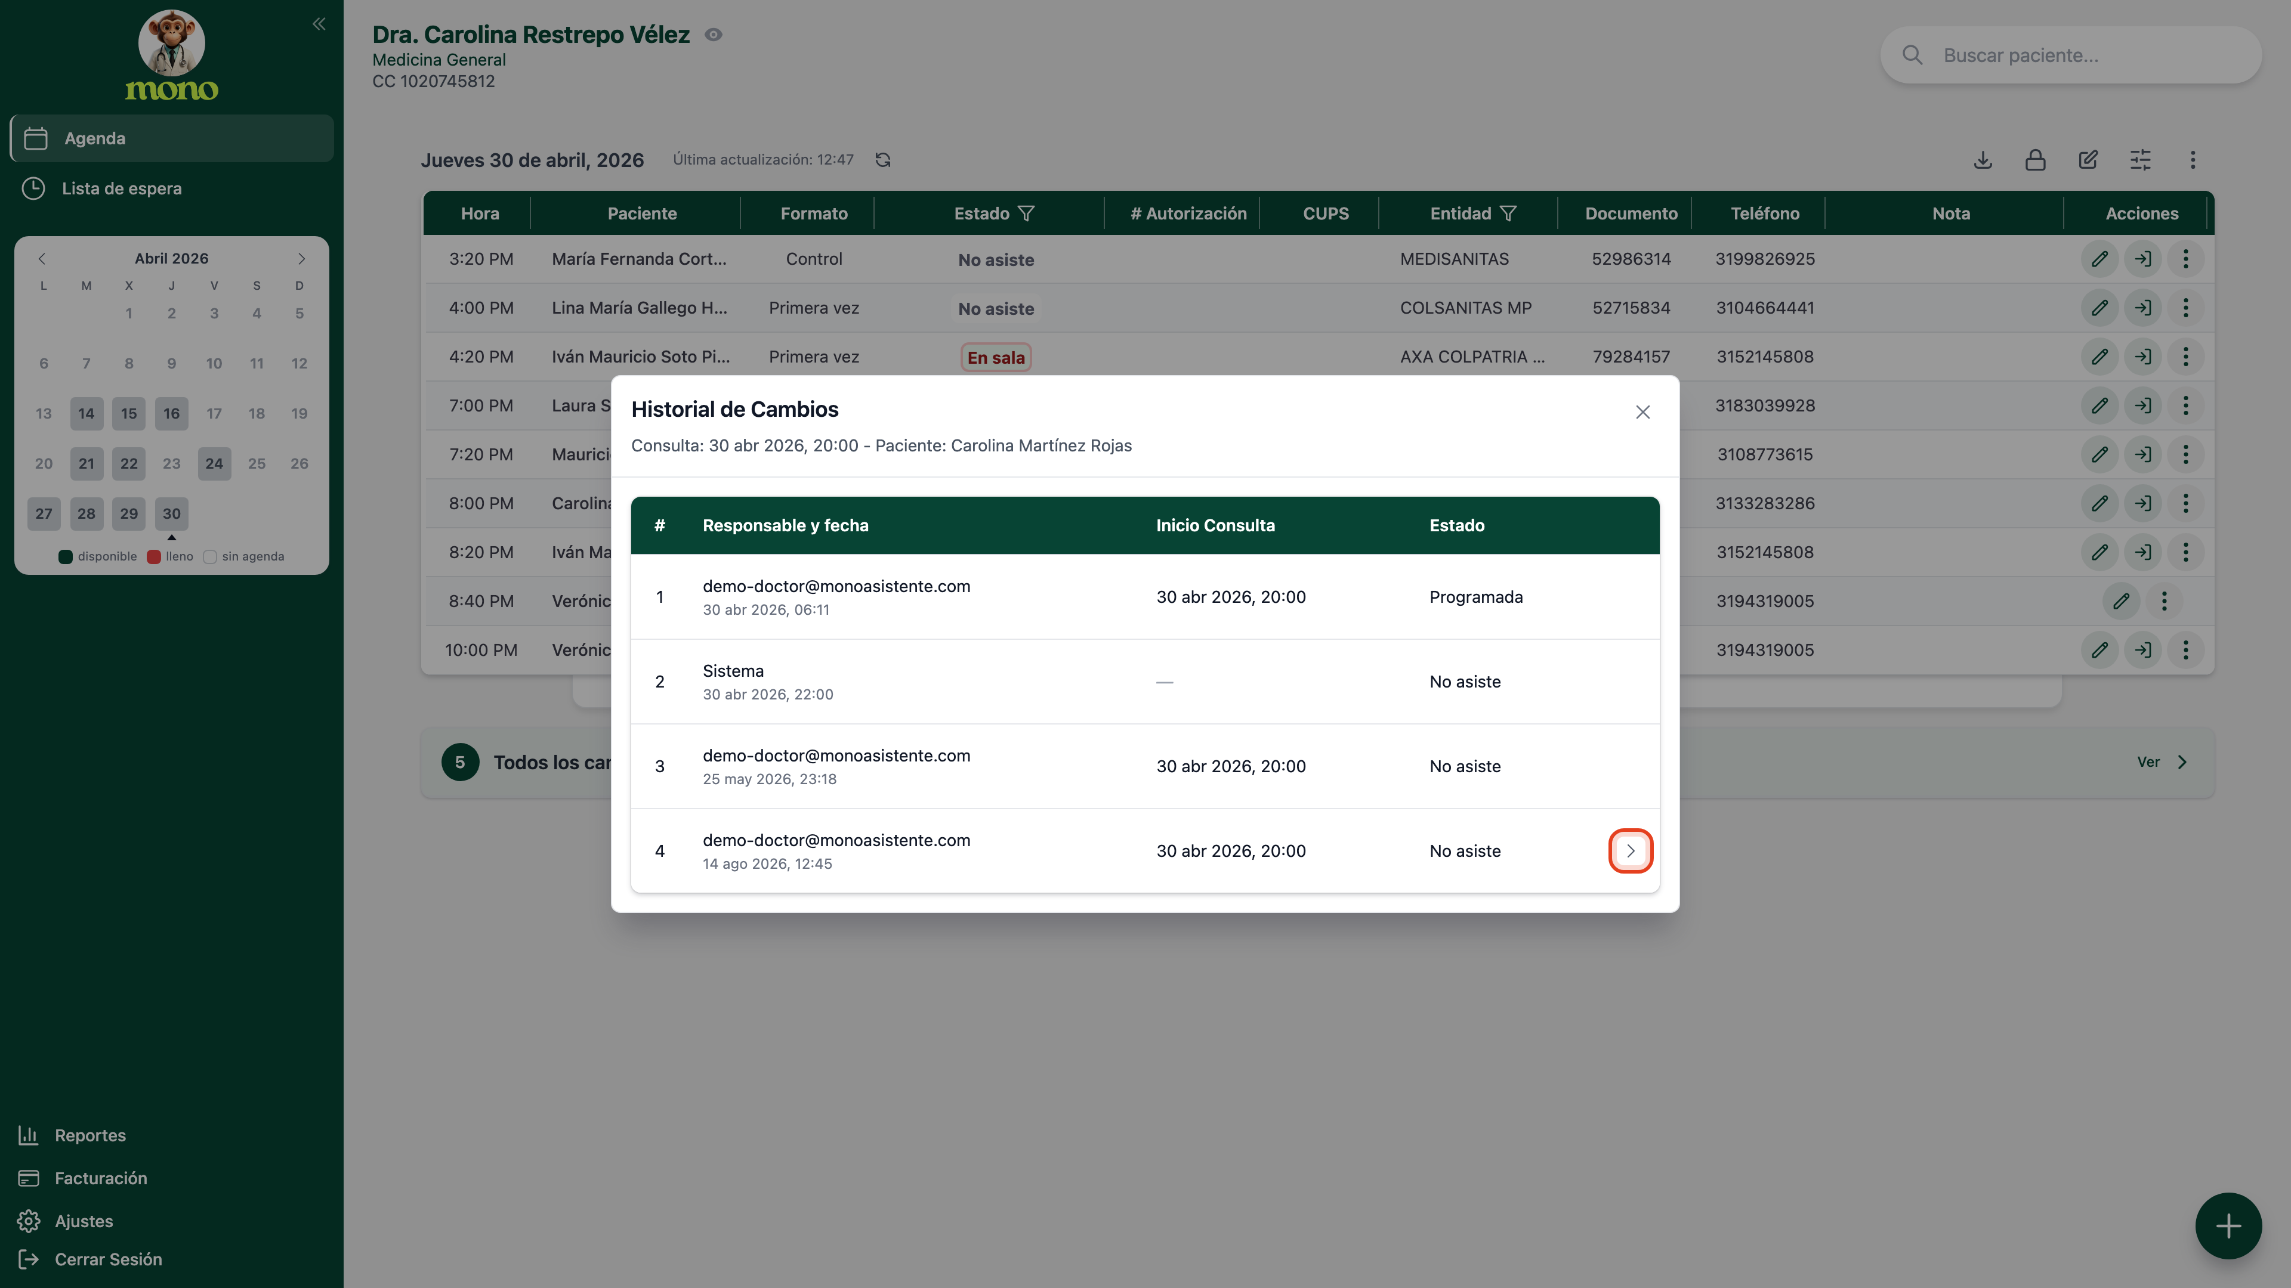Click Programada status in history row 1

tap(1475, 597)
